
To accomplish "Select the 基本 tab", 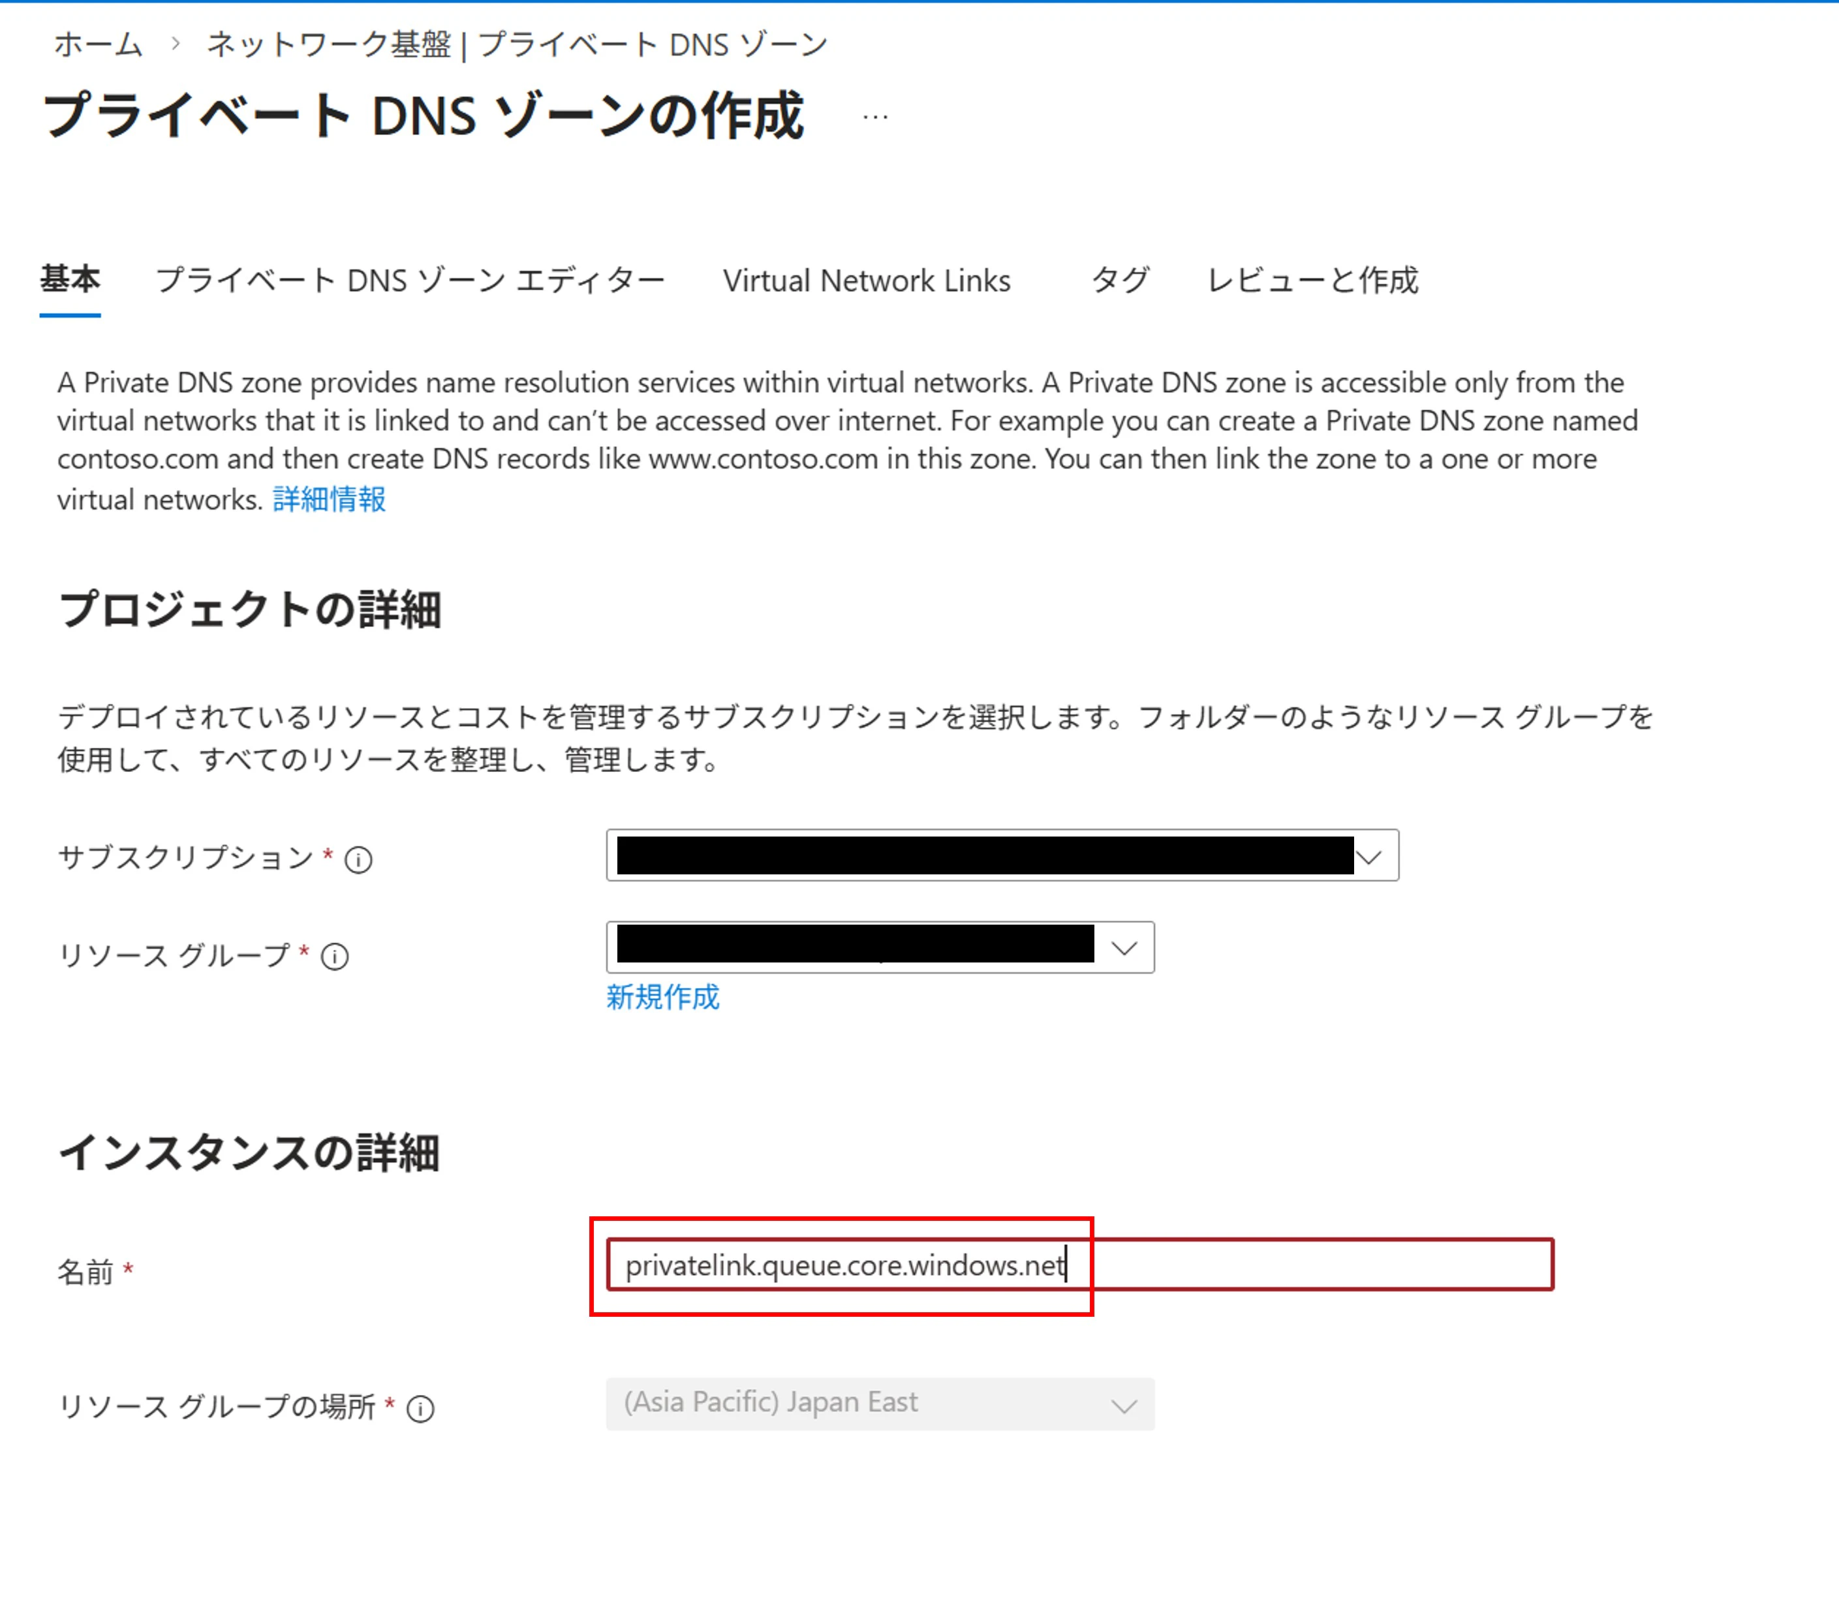I will click(x=70, y=280).
